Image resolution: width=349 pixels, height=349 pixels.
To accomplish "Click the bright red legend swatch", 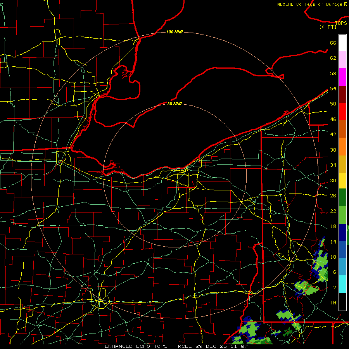I will click(x=342, y=112).
